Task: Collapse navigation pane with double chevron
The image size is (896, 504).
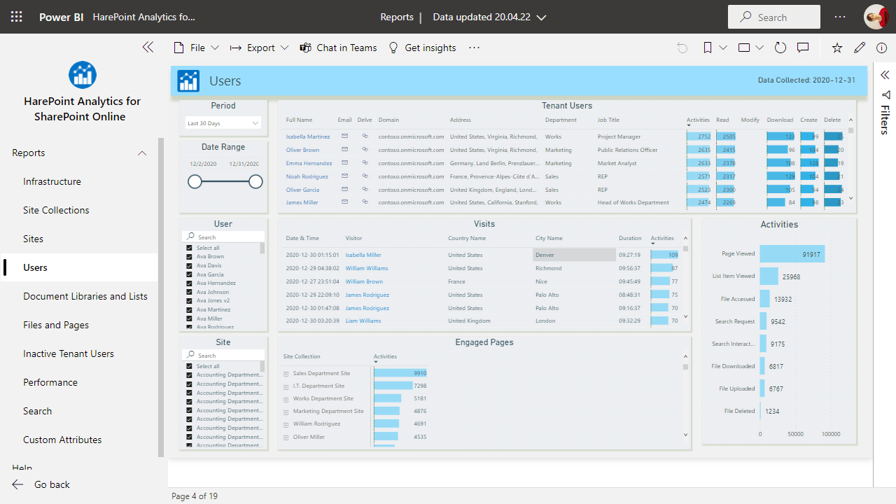Action: pyautogui.click(x=148, y=47)
